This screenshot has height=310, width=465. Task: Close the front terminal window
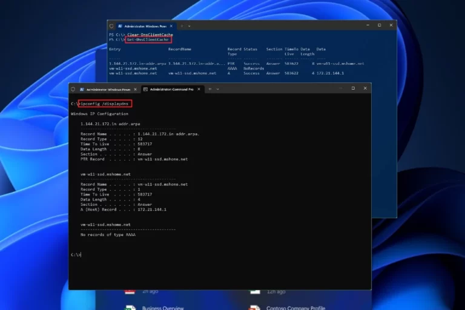365,88
